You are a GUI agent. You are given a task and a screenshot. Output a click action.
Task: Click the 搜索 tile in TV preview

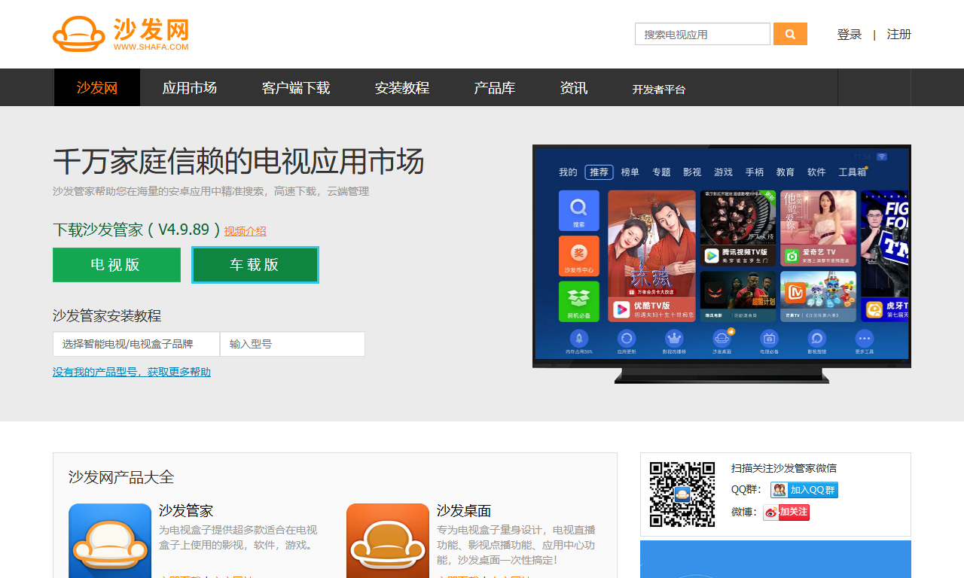click(x=578, y=210)
